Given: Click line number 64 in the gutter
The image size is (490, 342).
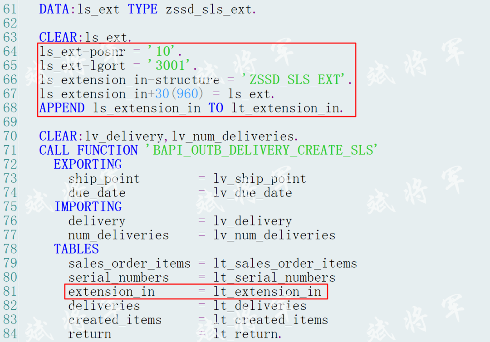Looking at the screenshot, I should (x=10, y=51).
